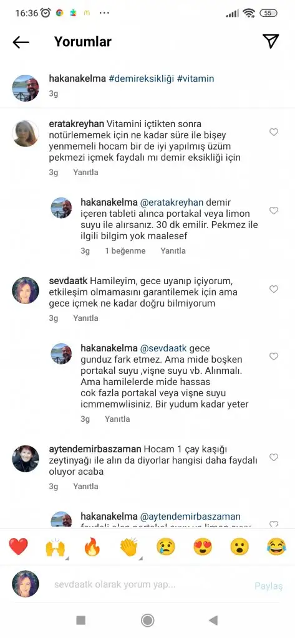Like eratakreyhan's comment with the heart
Viewport: 295px width, 638px height.
tap(274, 132)
